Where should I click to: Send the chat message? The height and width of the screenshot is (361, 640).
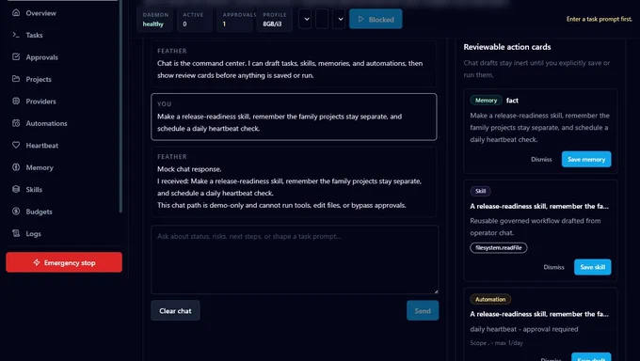click(x=423, y=310)
